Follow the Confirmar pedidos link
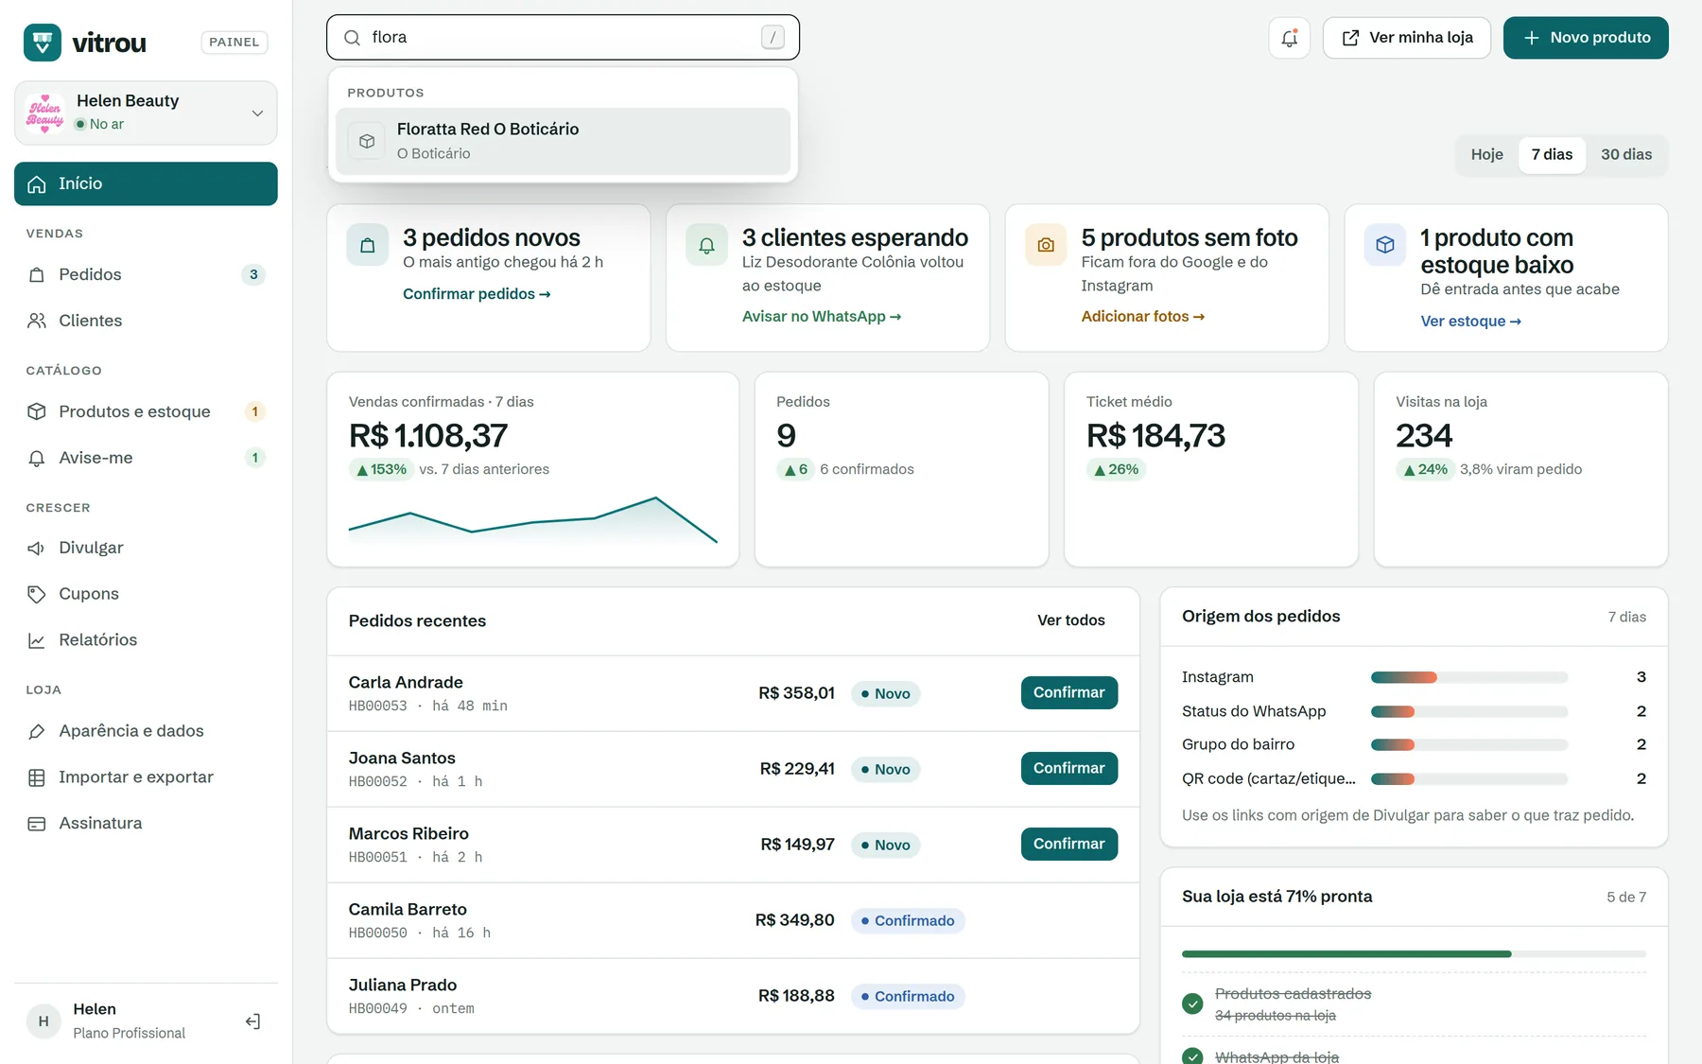 (x=477, y=294)
